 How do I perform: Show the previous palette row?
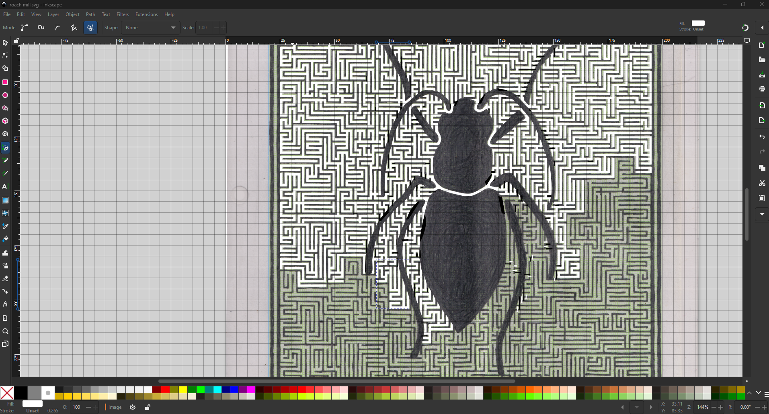coord(750,393)
